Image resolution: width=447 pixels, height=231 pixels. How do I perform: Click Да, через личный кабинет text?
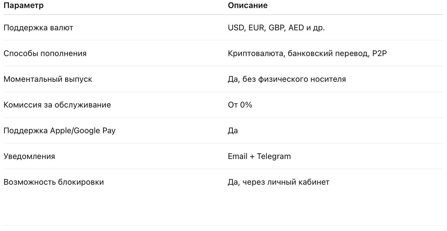[278, 182]
